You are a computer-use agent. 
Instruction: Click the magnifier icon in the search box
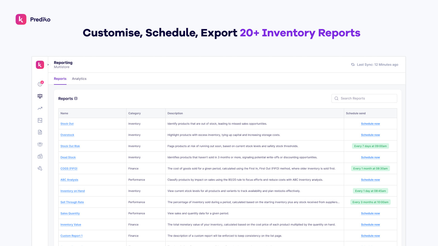click(336, 98)
